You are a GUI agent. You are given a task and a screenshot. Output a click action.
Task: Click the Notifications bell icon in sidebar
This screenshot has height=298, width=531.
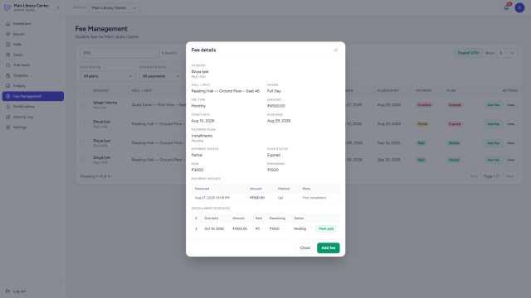click(7, 107)
